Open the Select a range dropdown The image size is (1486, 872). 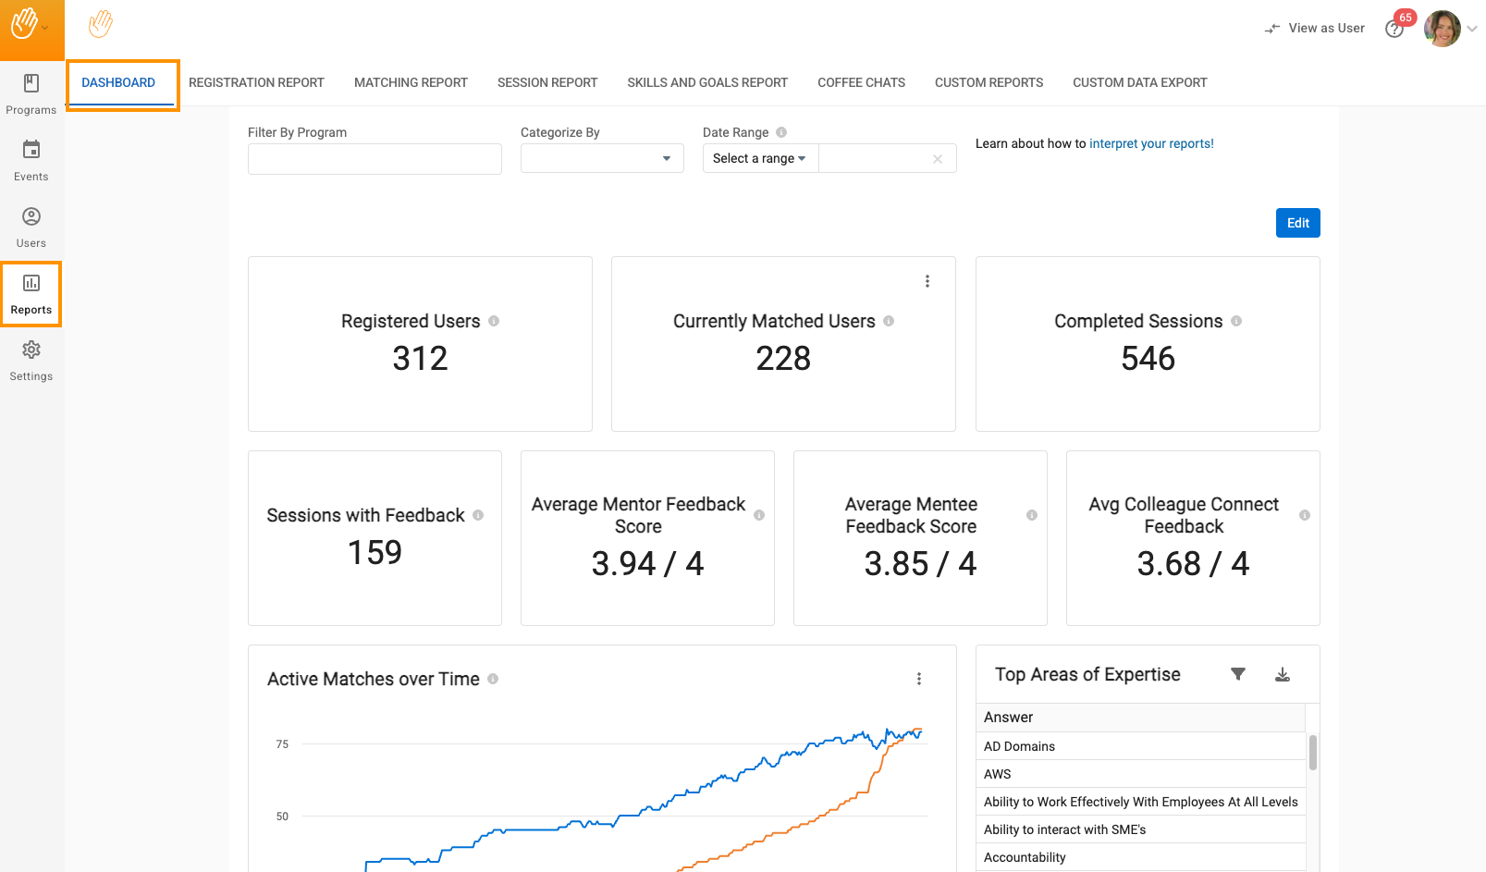(759, 158)
